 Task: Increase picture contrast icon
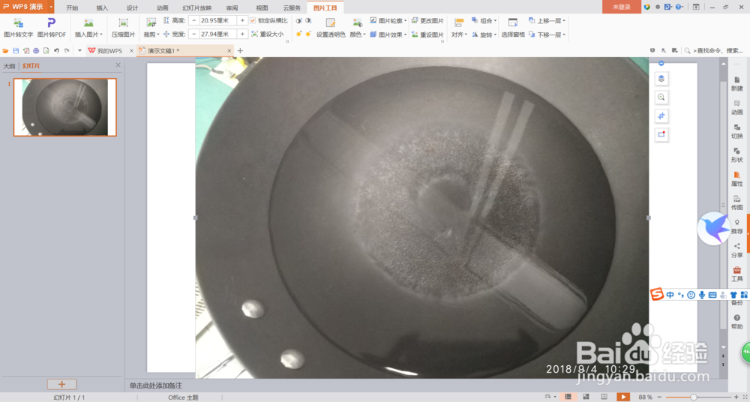299,21
